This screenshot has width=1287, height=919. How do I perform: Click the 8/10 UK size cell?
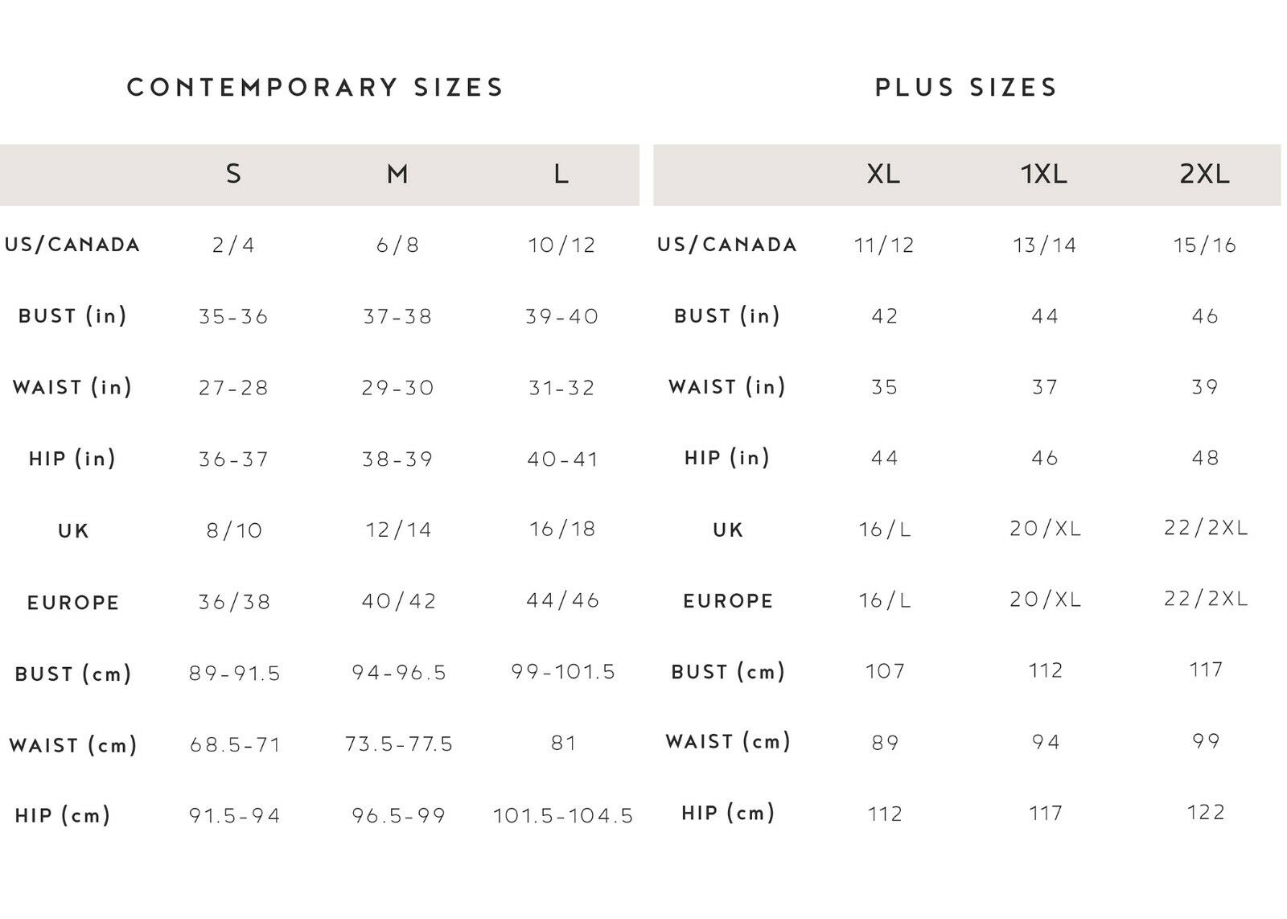pyautogui.click(x=234, y=530)
